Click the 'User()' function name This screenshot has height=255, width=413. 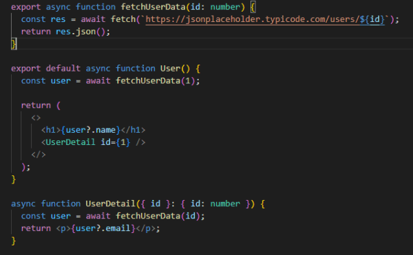175,68
